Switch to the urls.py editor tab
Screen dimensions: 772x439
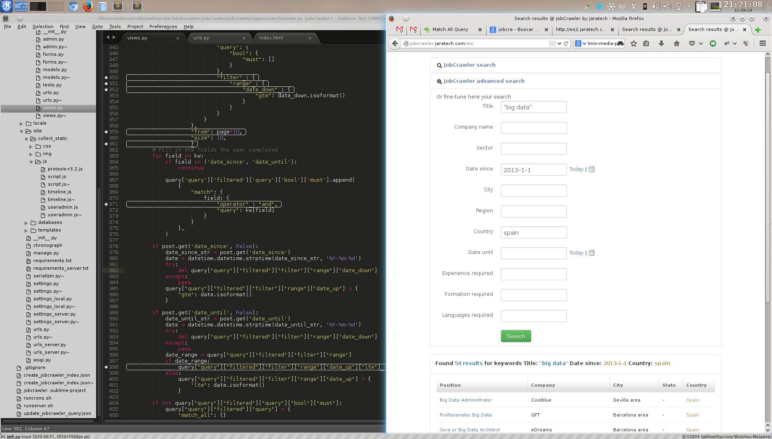click(x=201, y=38)
